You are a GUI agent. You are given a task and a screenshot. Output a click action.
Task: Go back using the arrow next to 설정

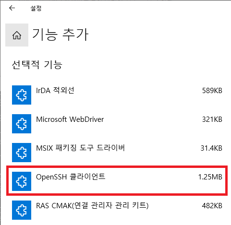12,8
